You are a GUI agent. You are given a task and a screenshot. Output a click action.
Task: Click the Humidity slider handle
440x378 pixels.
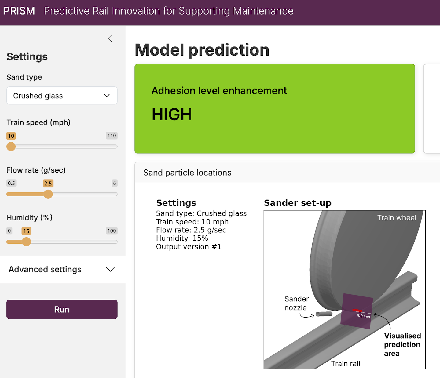tap(27, 242)
